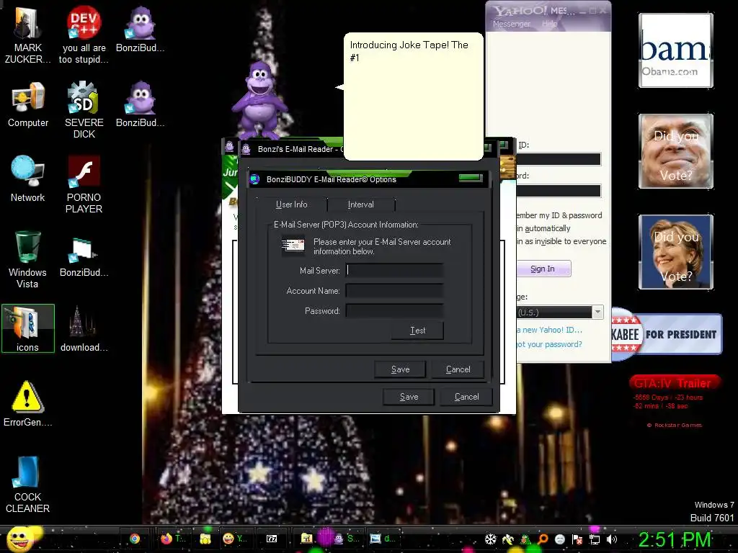Open the MARK ZUCKER... desktop icon

[x=27, y=35]
